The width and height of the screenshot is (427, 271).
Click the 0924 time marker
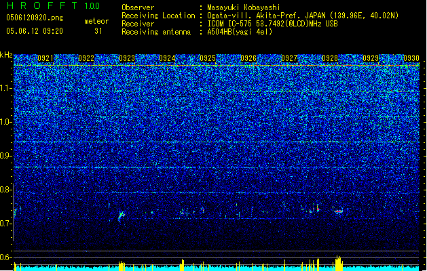click(x=167, y=58)
